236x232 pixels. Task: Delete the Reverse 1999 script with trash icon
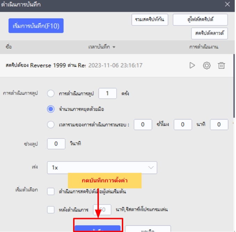point(221,66)
